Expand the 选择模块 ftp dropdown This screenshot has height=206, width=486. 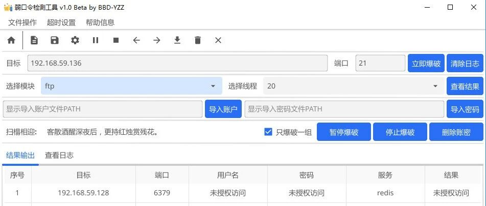pyautogui.click(x=131, y=86)
